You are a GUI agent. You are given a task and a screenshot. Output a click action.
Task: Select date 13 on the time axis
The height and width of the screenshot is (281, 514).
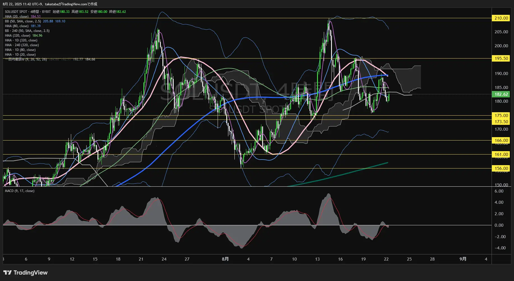317,259
